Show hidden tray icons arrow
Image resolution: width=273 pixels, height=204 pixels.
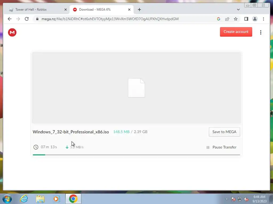coord(227,199)
